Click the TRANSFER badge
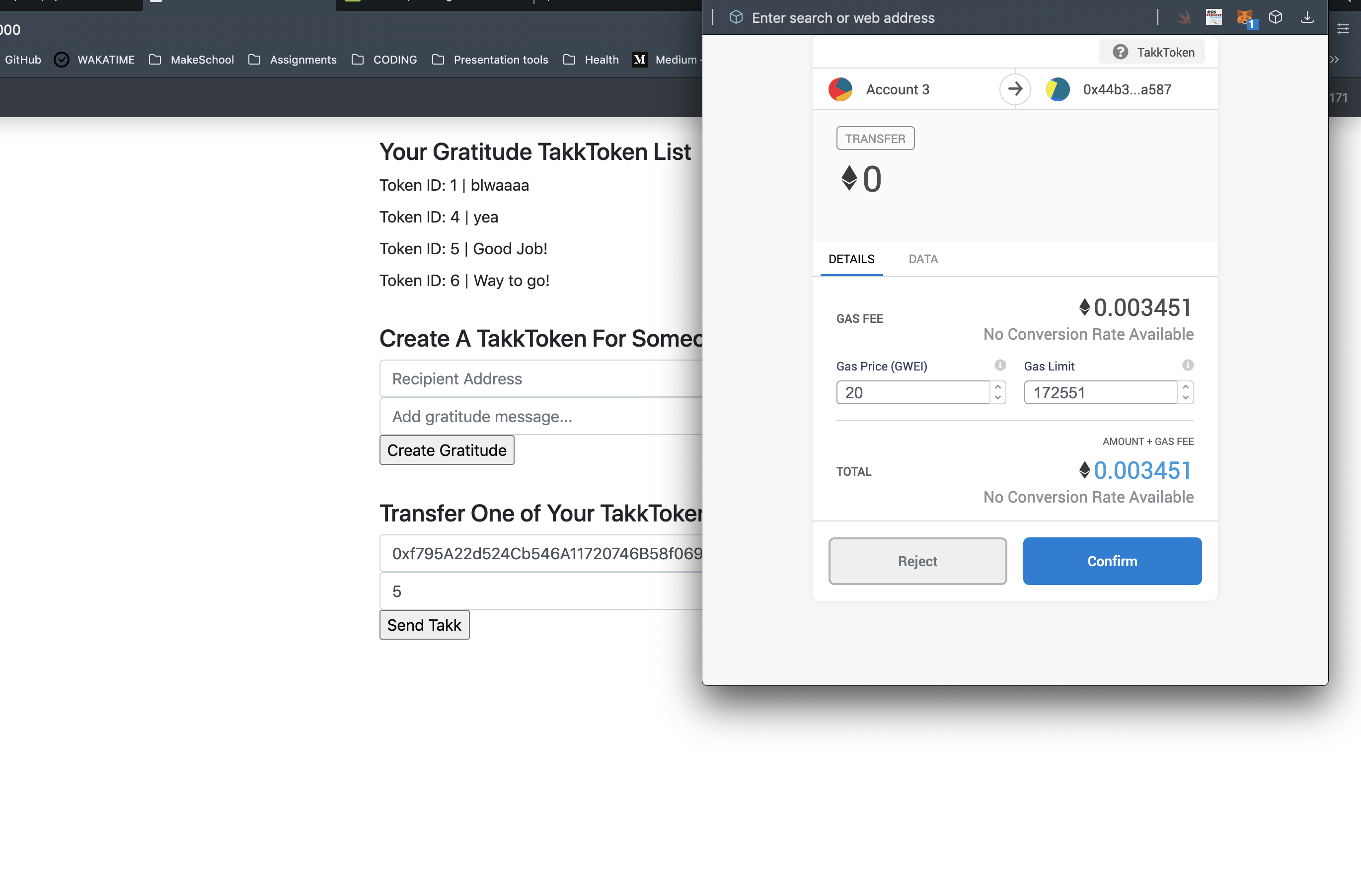 coord(875,139)
